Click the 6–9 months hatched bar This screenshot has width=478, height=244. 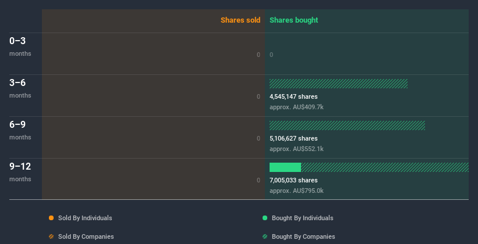pos(347,125)
